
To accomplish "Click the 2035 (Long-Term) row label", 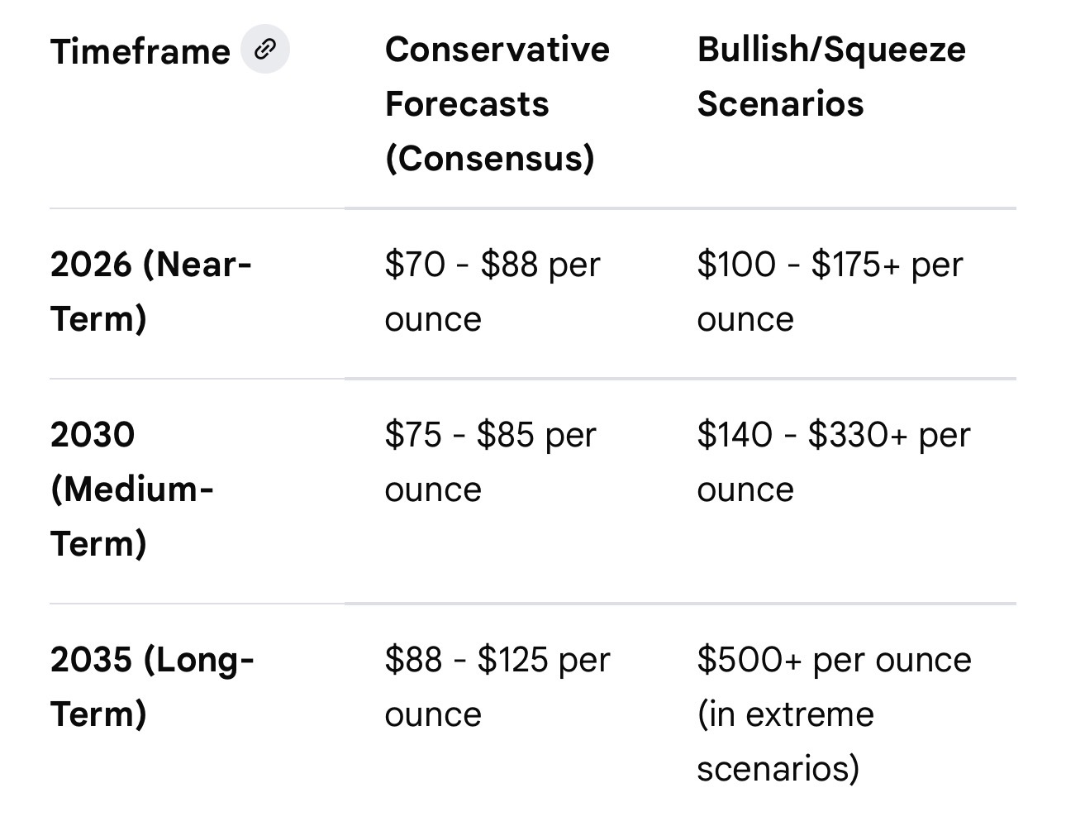I will pyautogui.click(x=152, y=686).
